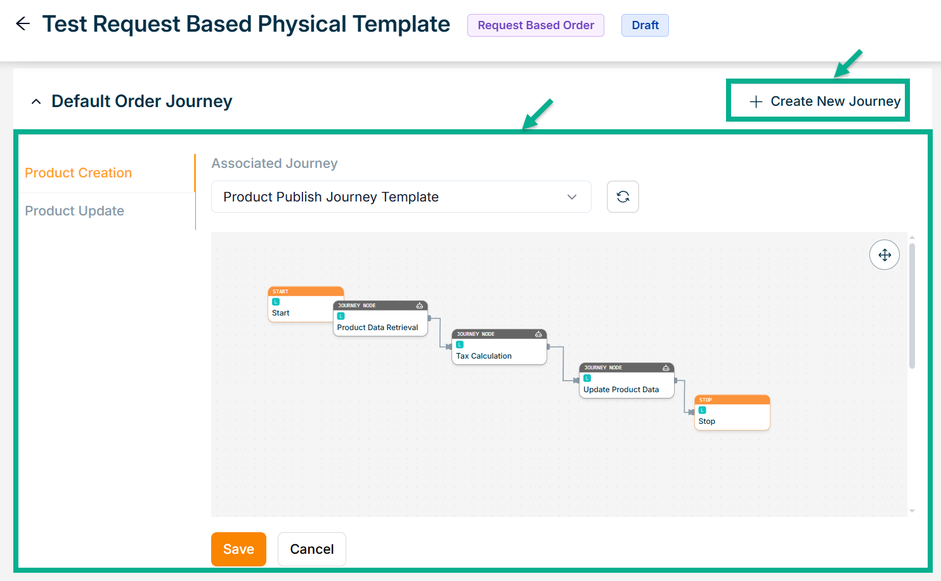Select the Product Creation tab
941x581 pixels.
click(79, 173)
